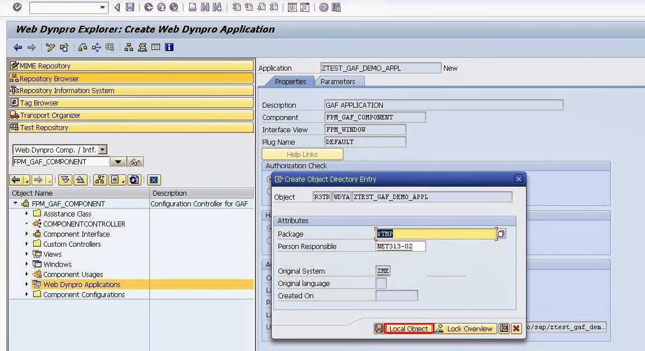Image resolution: width=645 pixels, height=351 pixels.
Task: Click the Refresh object list icon
Action: [x=134, y=180]
